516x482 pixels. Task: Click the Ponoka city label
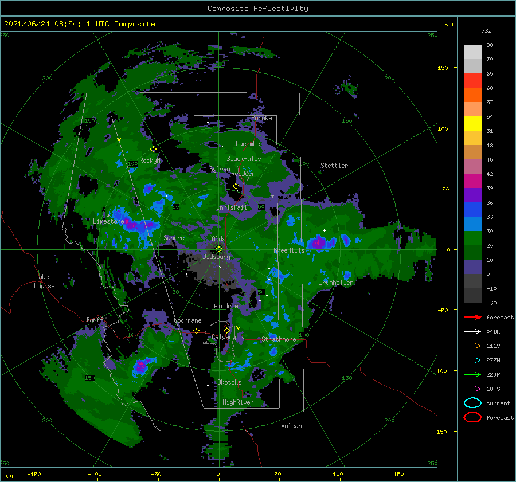coord(261,118)
